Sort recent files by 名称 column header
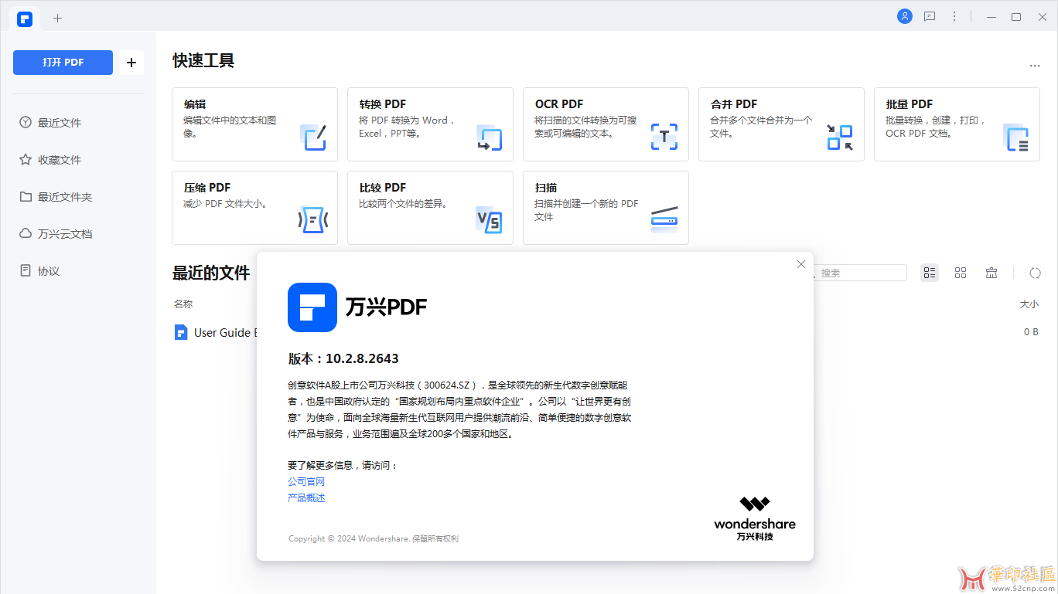Screen dimensions: 1058x594 [183, 304]
